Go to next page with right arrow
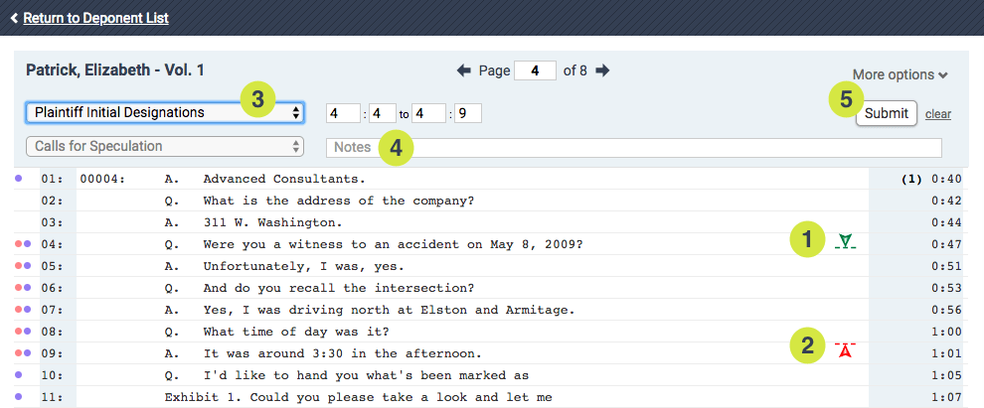 coord(602,70)
